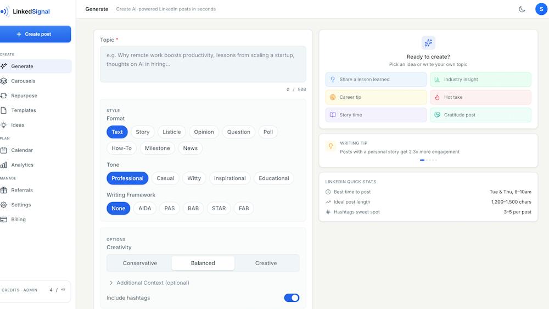Pick the PAS writing framework
This screenshot has height=309, width=549.
click(x=170, y=208)
